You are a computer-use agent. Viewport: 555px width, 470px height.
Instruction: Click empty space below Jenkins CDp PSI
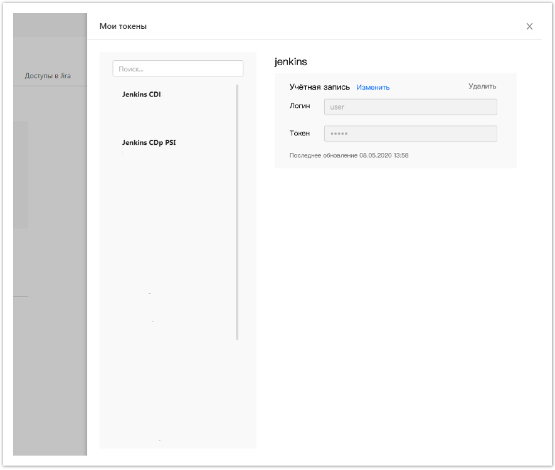169,219
